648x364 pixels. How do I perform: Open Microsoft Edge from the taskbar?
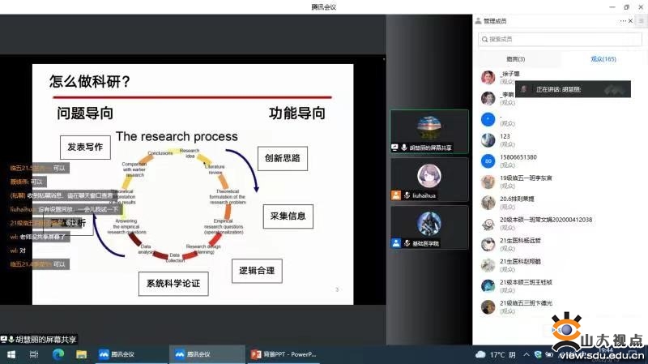pos(58,354)
